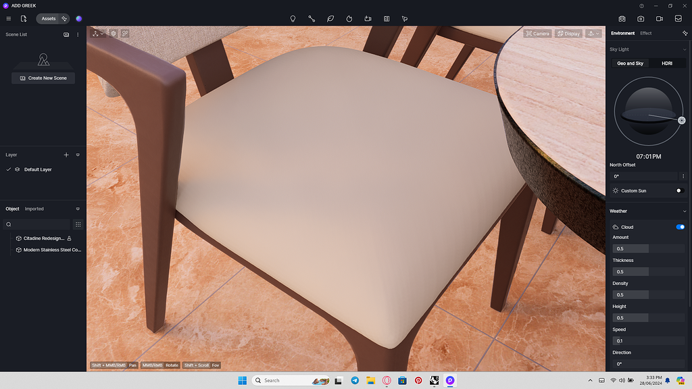Collapse the Sky Light section
The width and height of the screenshot is (692, 389).
(x=685, y=49)
